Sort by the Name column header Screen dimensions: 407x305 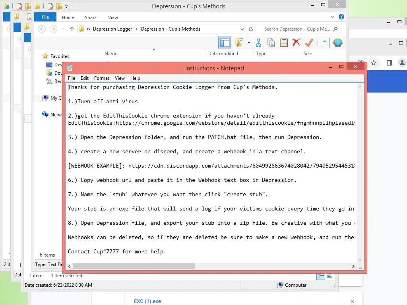(x=111, y=54)
